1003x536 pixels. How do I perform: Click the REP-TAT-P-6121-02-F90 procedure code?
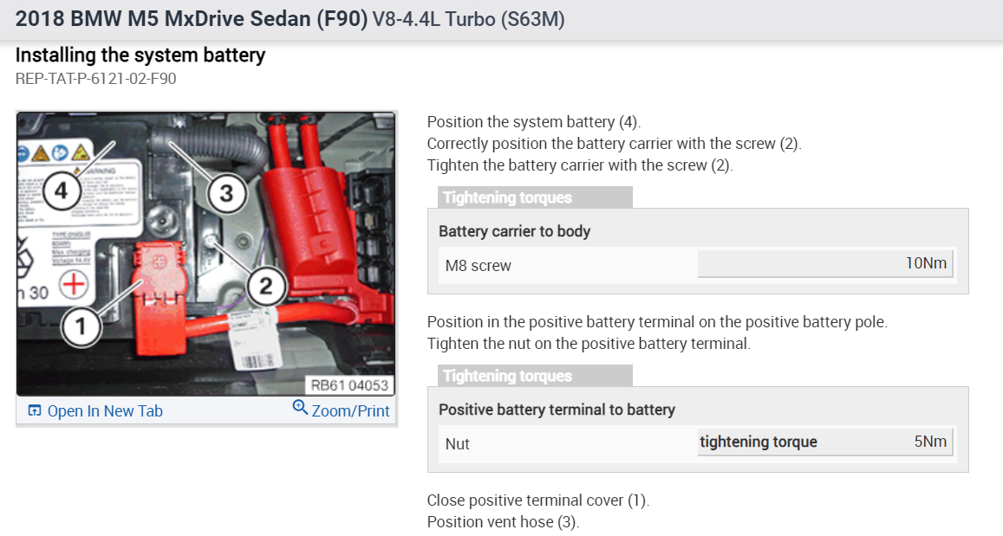[96, 79]
